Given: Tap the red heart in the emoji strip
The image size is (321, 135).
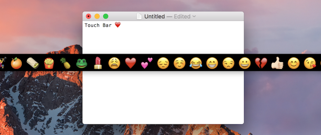Looking at the screenshot, I should [130, 63].
